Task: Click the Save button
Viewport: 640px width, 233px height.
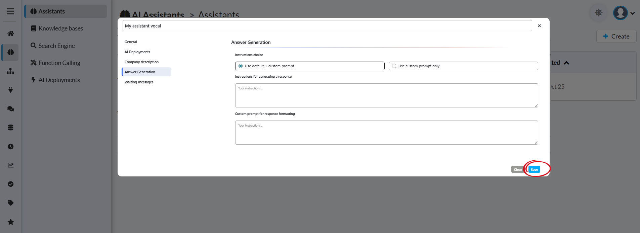Action: pos(534,169)
